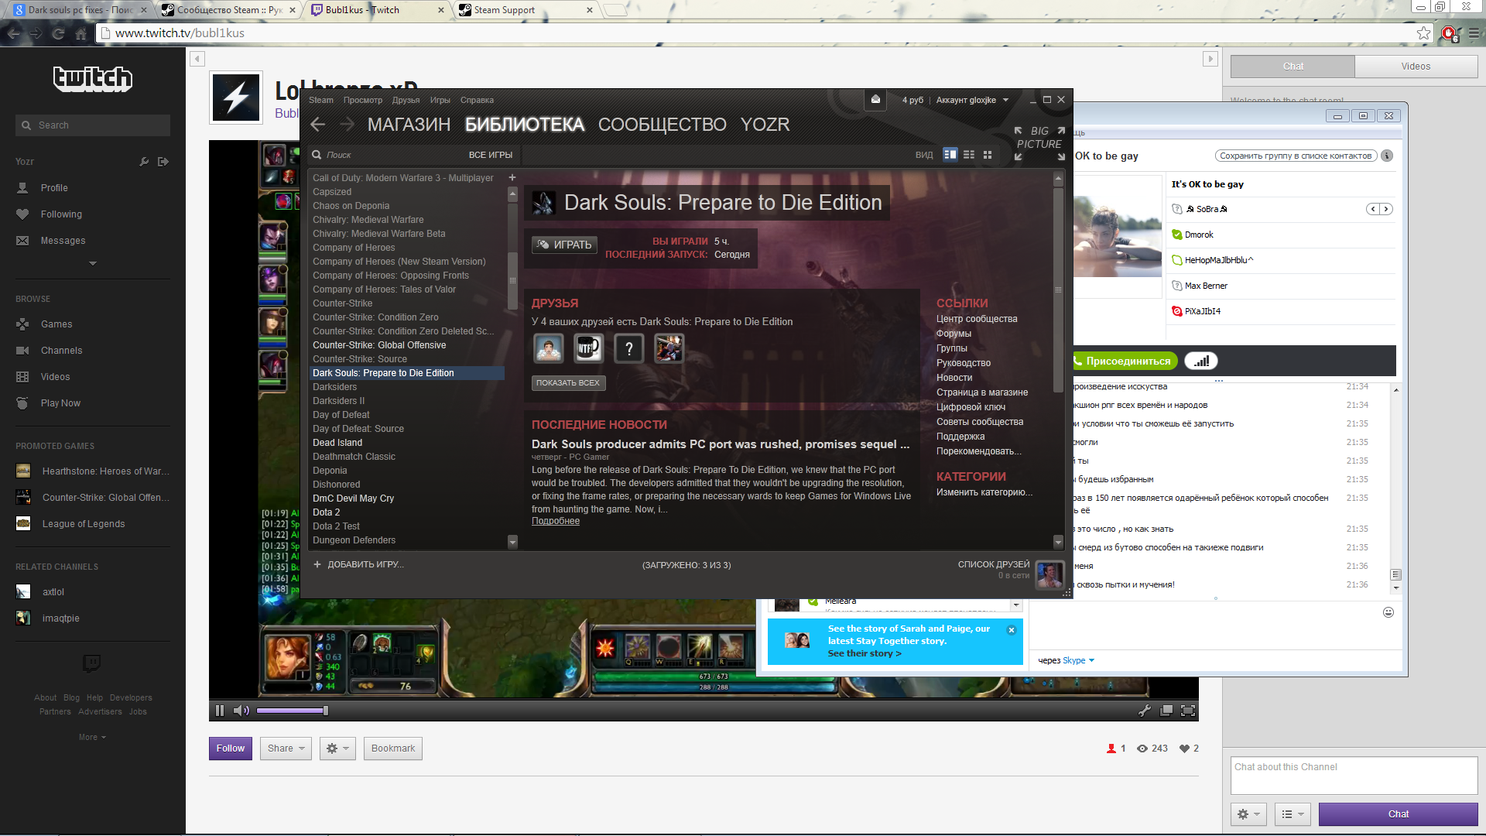The width and height of the screenshot is (1486, 836).
Task: Click the unknown friend question-mark avatar
Action: pos(629,349)
